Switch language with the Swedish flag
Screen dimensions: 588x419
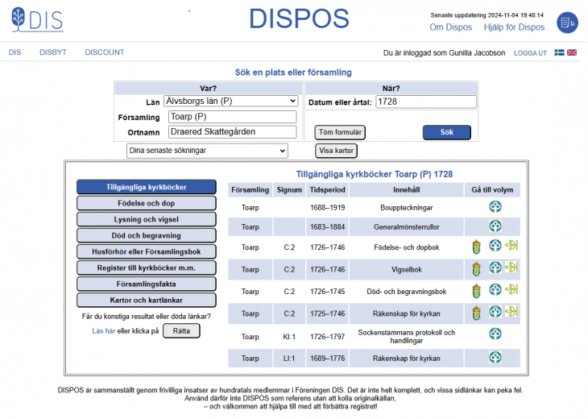point(559,52)
